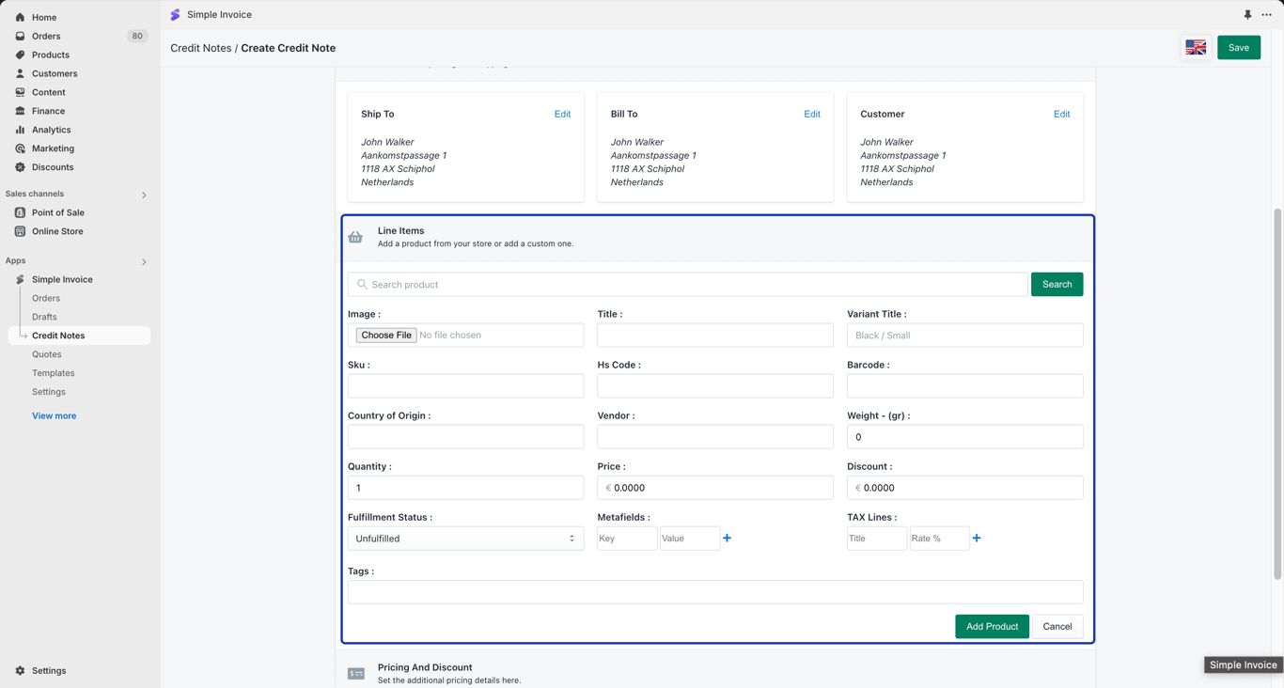Click the Search product input field

pyautogui.click(x=687, y=285)
